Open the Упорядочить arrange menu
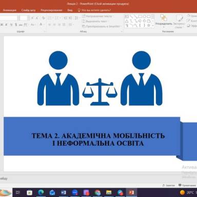Viewport: 197px width, 197px height. click(x=164, y=21)
